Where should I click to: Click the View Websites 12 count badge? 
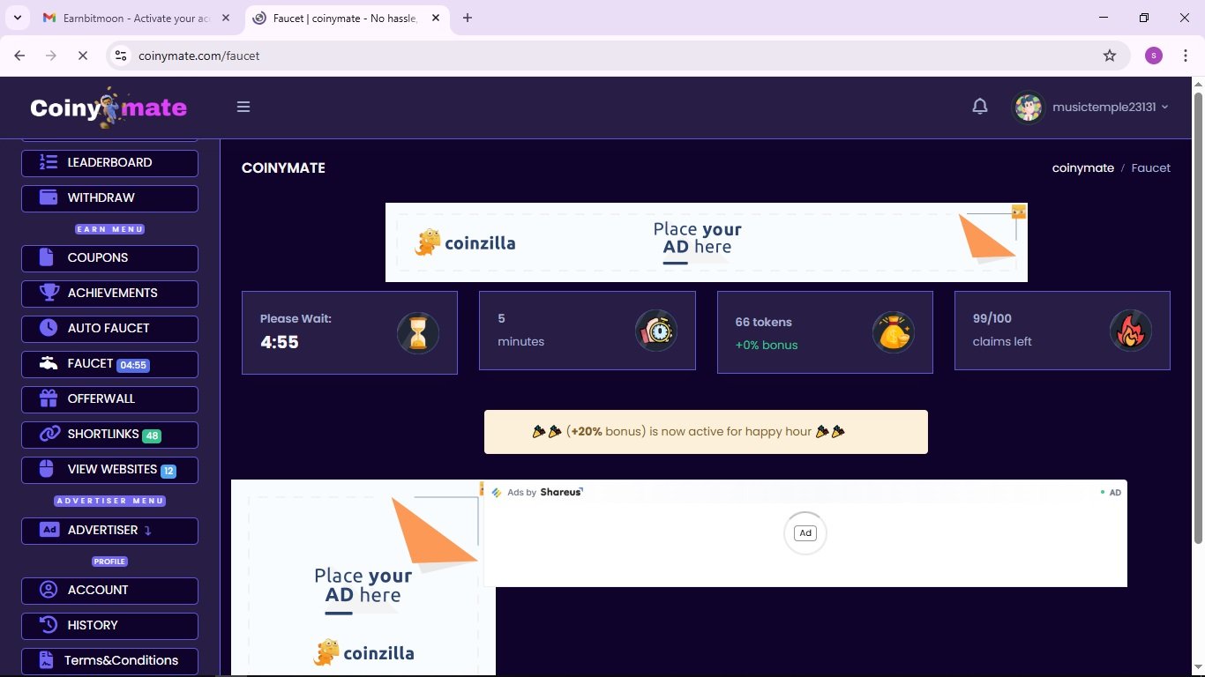point(168,471)
